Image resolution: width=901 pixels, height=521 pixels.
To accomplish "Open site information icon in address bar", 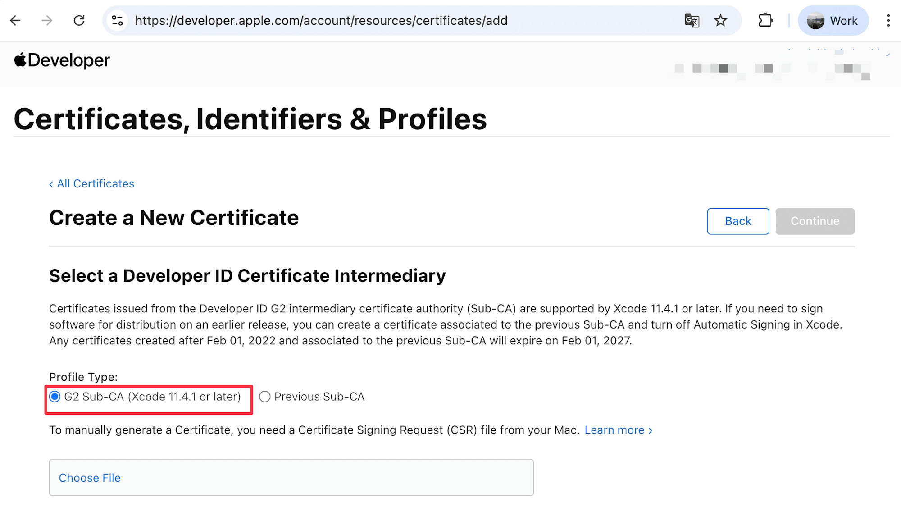I will 118,21.
